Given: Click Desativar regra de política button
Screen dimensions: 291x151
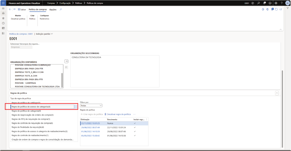Looking at the screenshot, I should click(118, 114).
